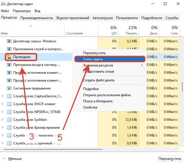This screenshot has height=164, width=184.
Task: Click the Проводник folder icon
Action: pyautogui.click(x=9, y=57)
